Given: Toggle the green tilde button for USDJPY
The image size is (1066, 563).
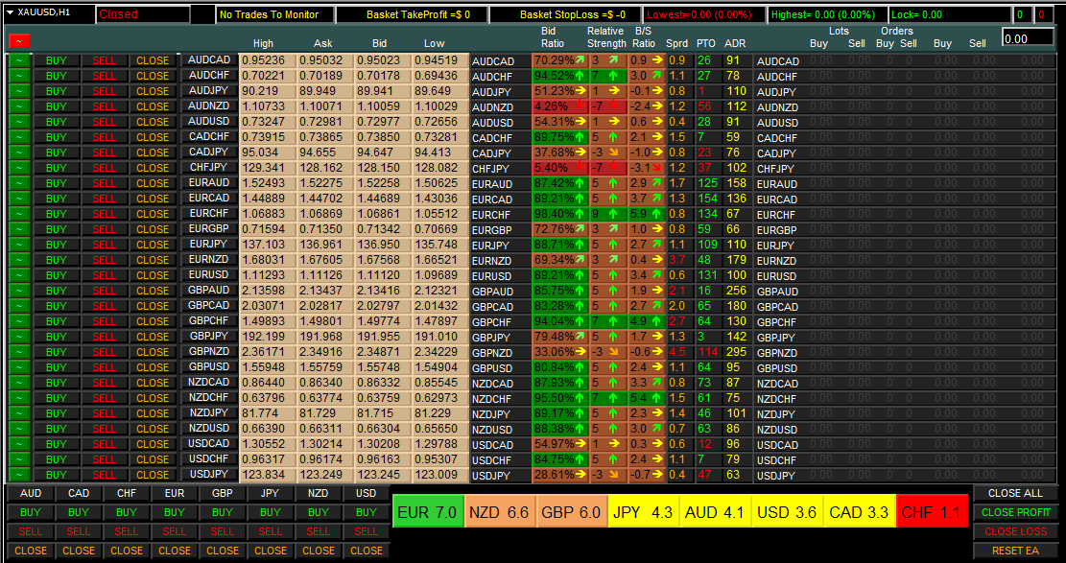Looking at the screenshot, I should pos(20,474).
